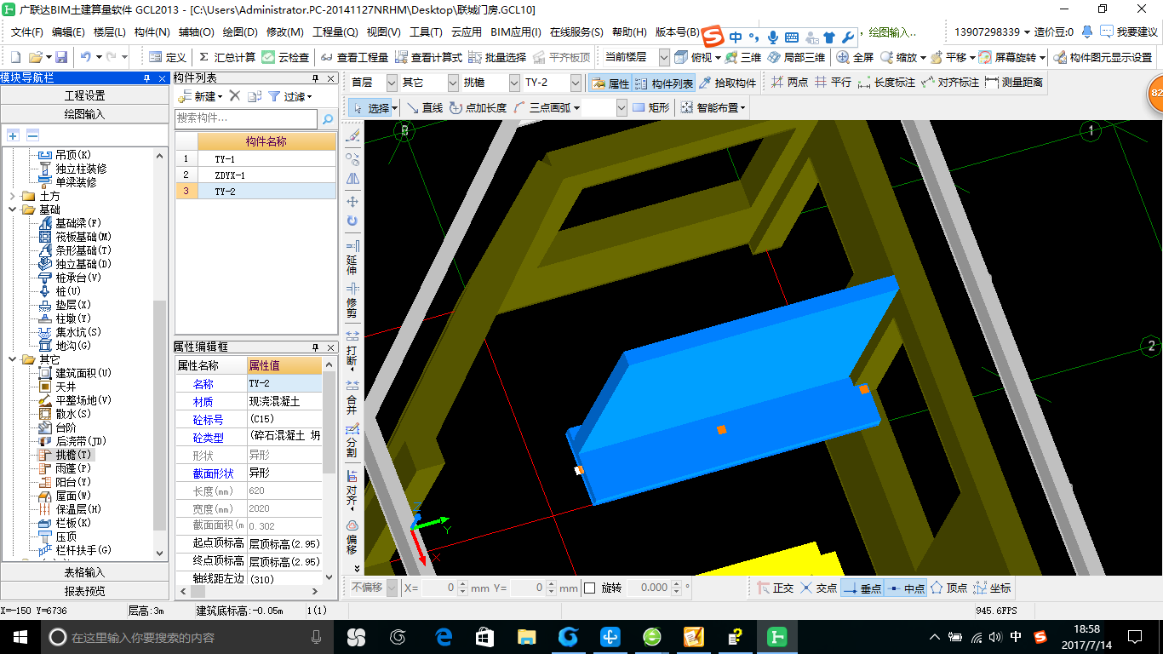Toggle 垂点 perpendicular snap
The image size is (1163, 654).
click(862, 588)
